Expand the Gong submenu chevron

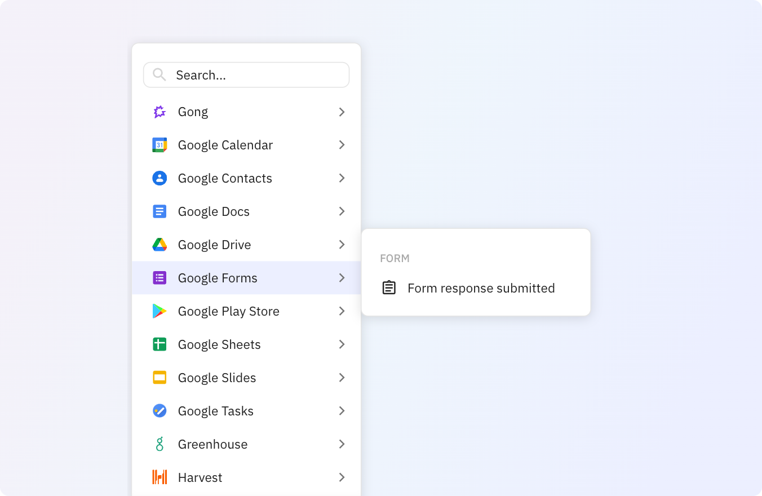pos(342,112)
